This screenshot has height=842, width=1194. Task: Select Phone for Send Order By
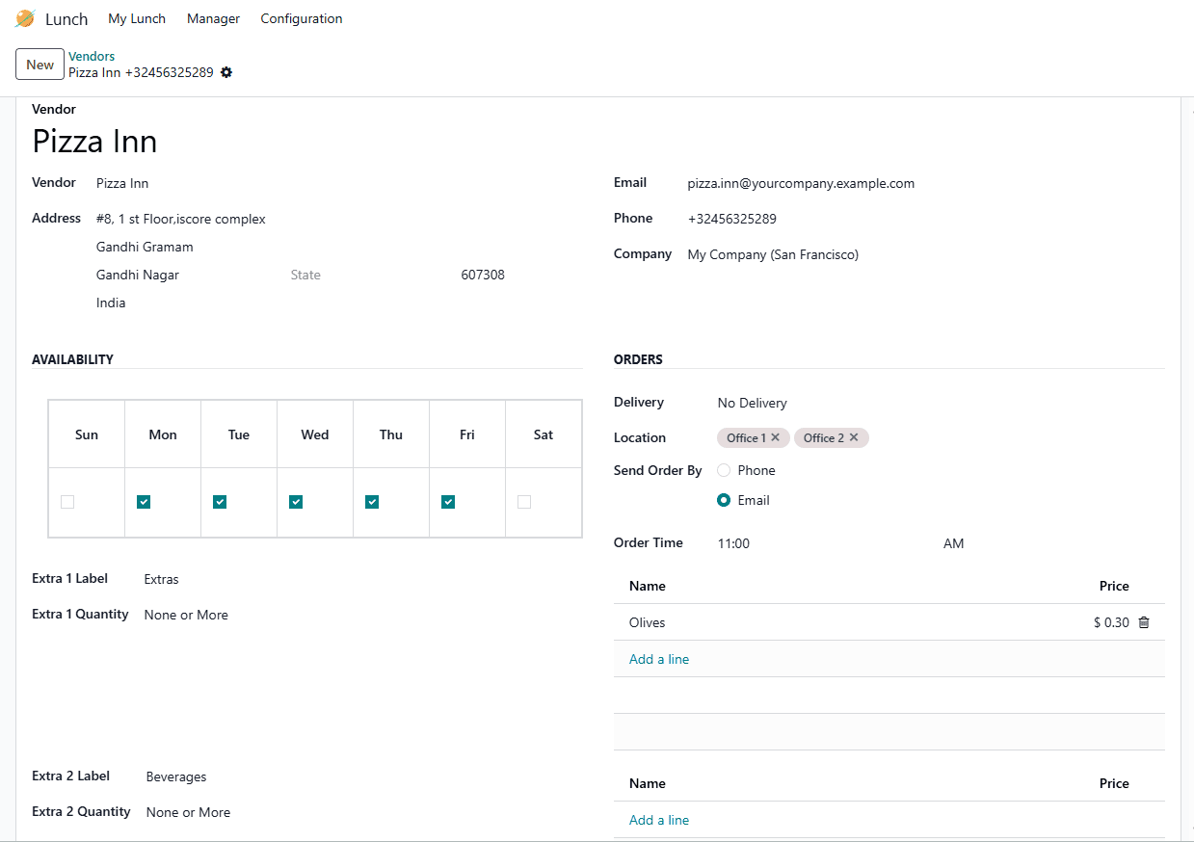[x=724, y=470]
